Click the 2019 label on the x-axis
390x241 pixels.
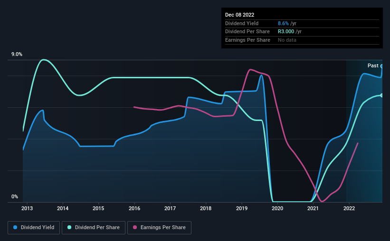241,208
